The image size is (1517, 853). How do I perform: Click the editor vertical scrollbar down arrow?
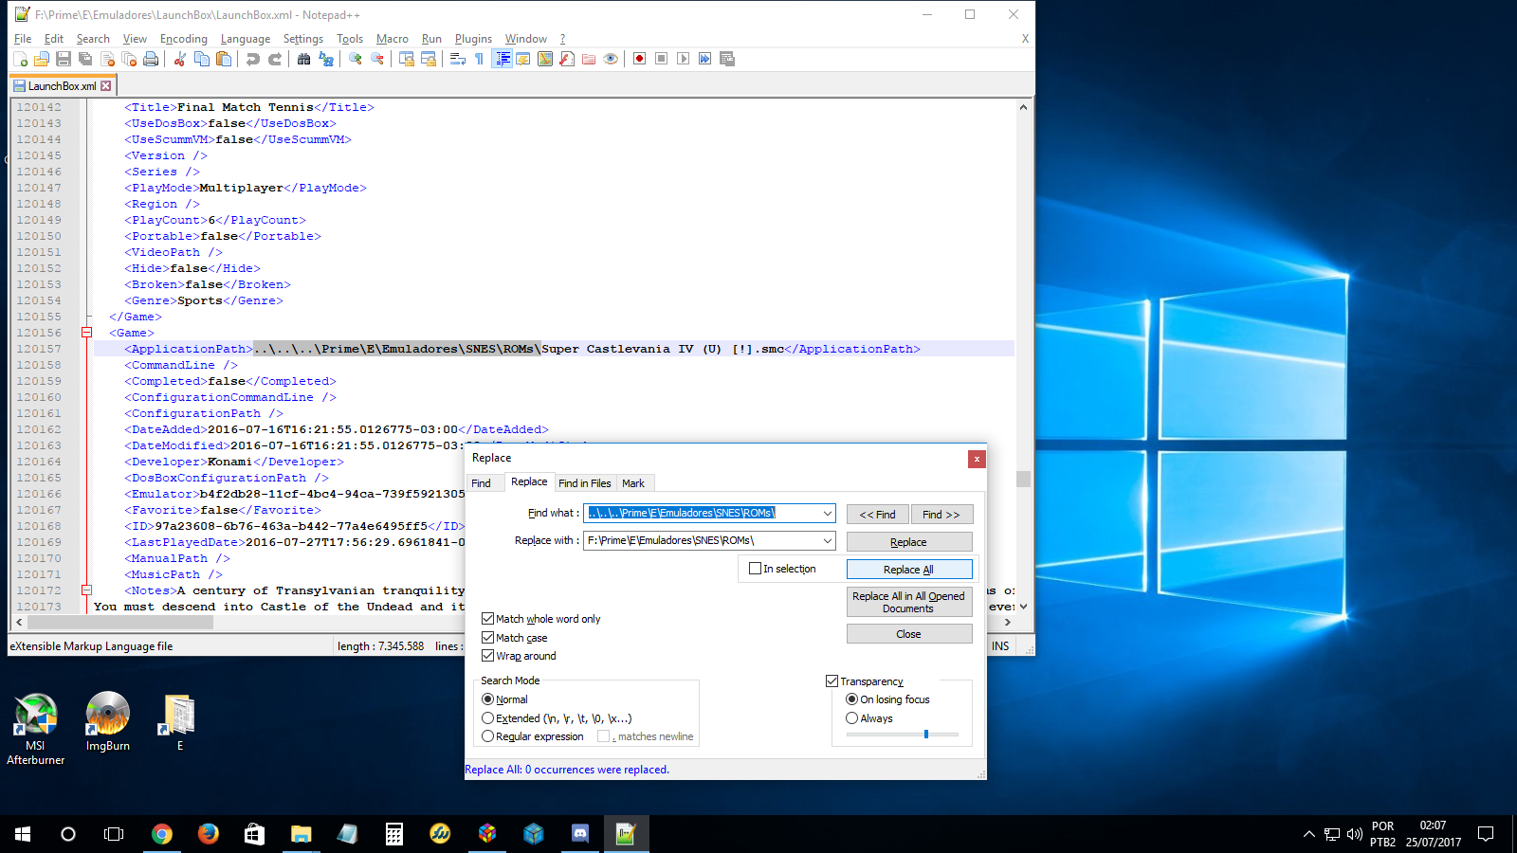pyautogui.click(x=1023, y=607)
